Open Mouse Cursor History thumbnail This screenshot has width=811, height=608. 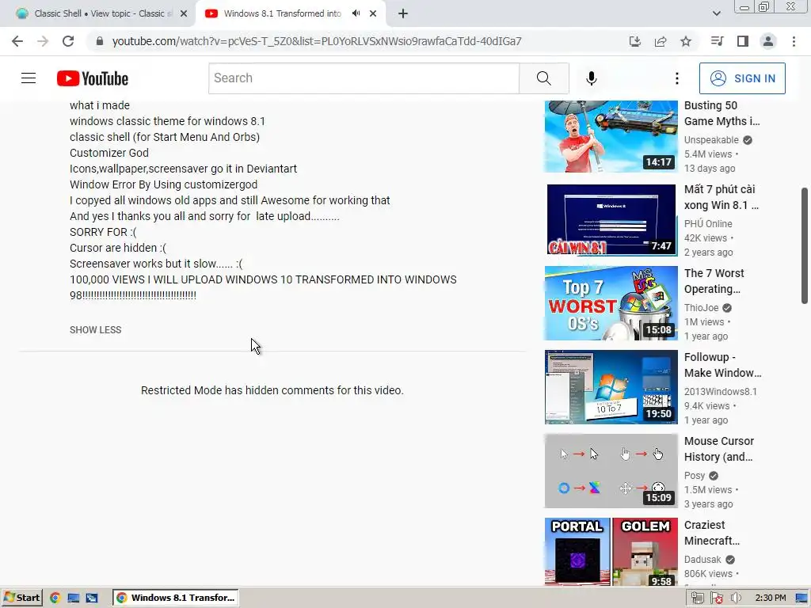click(611, 471)
